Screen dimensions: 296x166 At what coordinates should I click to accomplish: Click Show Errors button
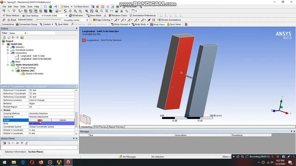point(81,6)
